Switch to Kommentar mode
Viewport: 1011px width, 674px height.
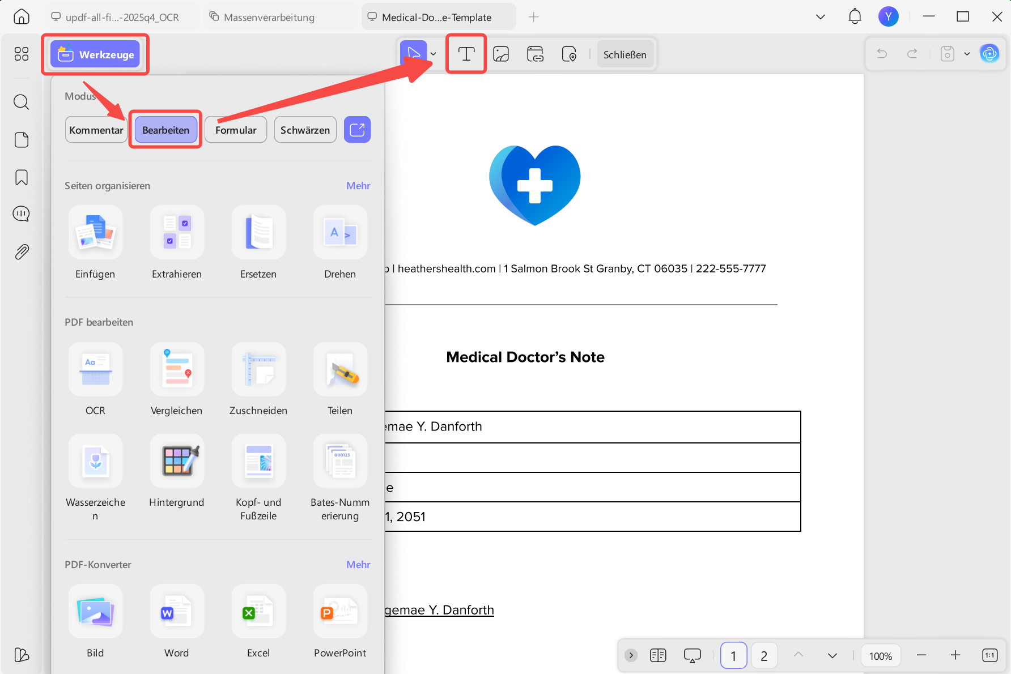[x=96, y=130]
